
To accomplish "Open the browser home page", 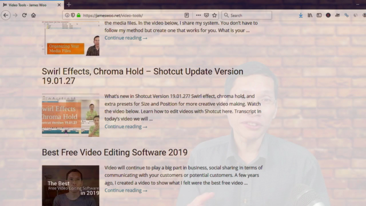I will coord(33,15).
